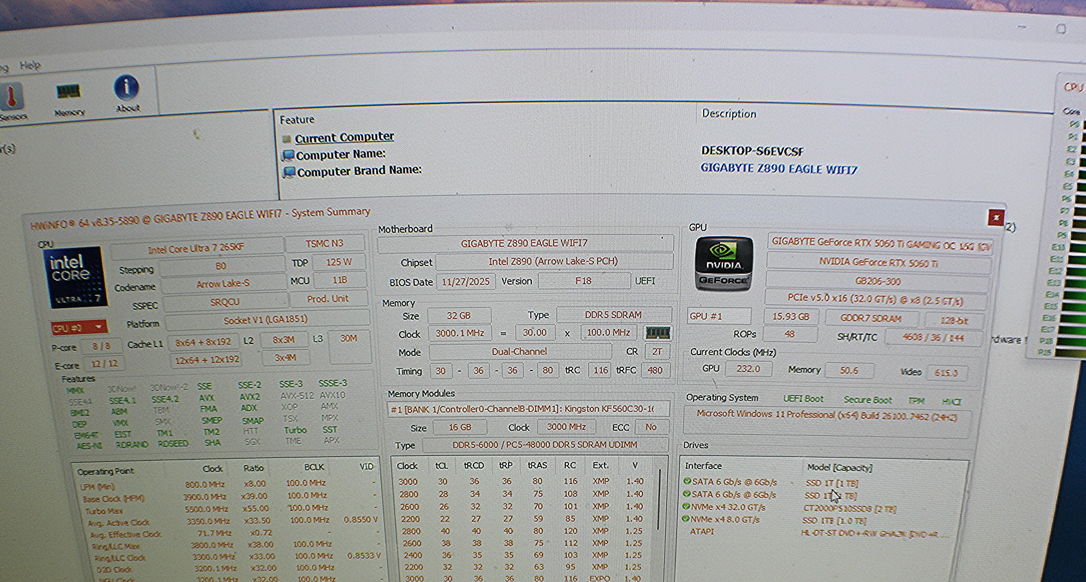This screenshot has height=582, width=1086.
Task: Click the Model [Capacity] drives column header
Action: [839, 467]
